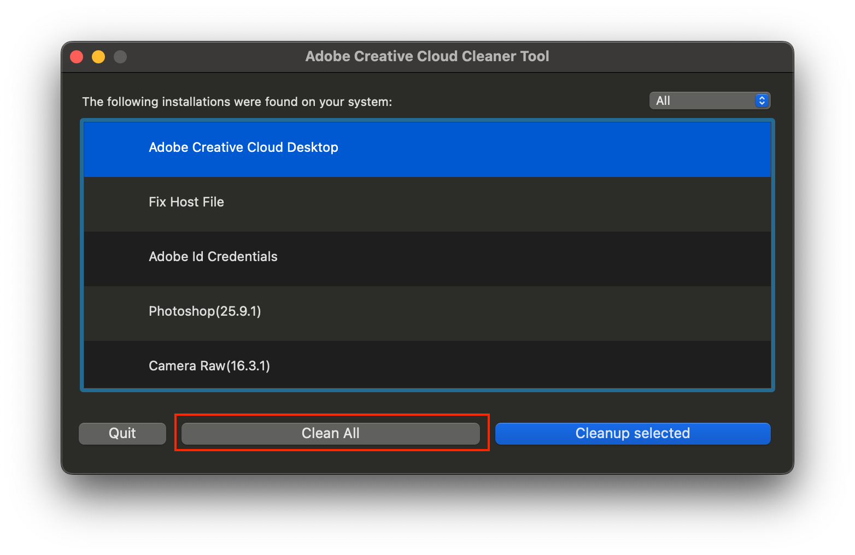Screen dimensions: 855x555
Task: Click the highlighted Adobe Creative Cloud Desktop row
Action: coord(243,147)
